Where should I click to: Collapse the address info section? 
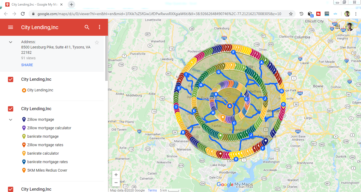click(x=10, y=42)
